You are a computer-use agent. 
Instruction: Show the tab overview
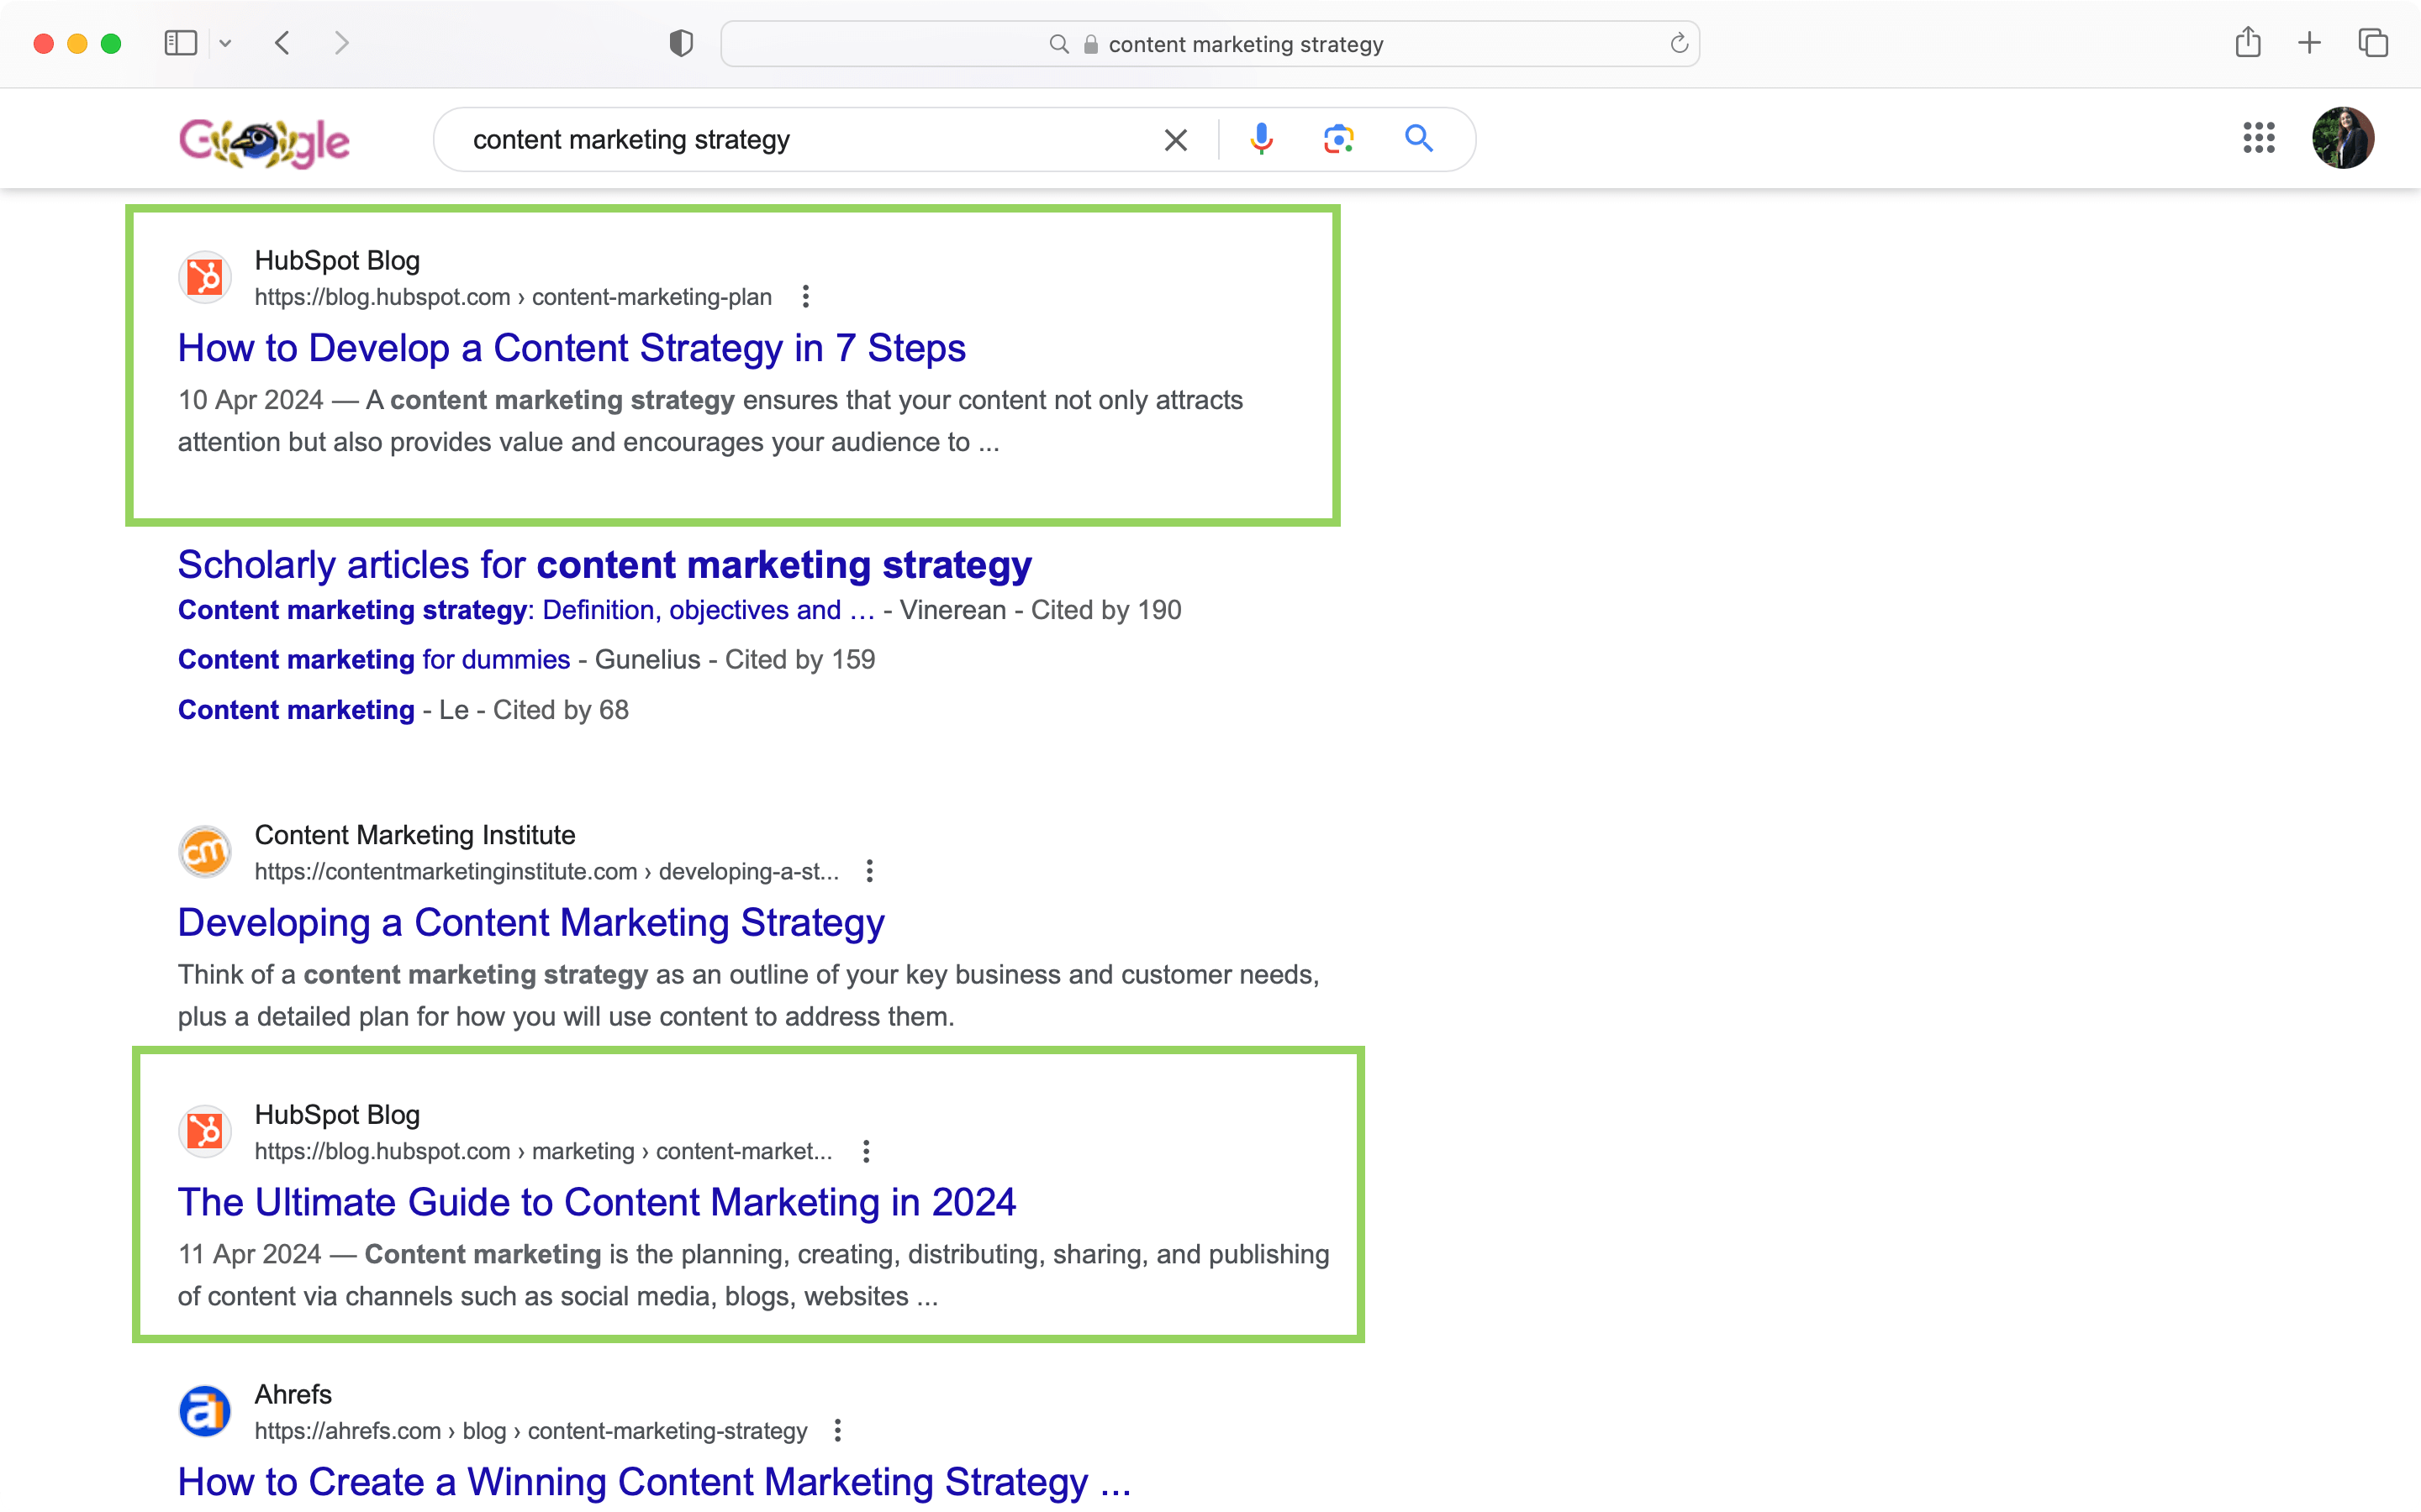pyautogui.click(x=2373, y=43)
